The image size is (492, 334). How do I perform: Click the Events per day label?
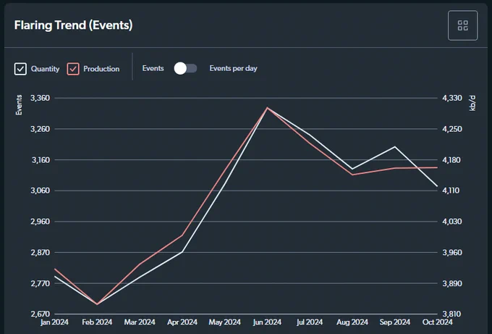tap(233, 69)
